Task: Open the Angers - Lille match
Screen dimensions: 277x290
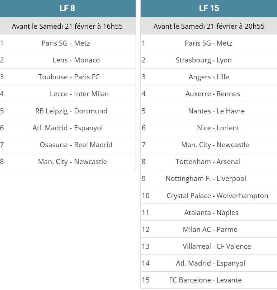Action: coord(209,77)
